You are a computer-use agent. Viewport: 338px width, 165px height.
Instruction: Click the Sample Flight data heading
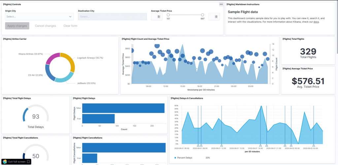[243, 12]
